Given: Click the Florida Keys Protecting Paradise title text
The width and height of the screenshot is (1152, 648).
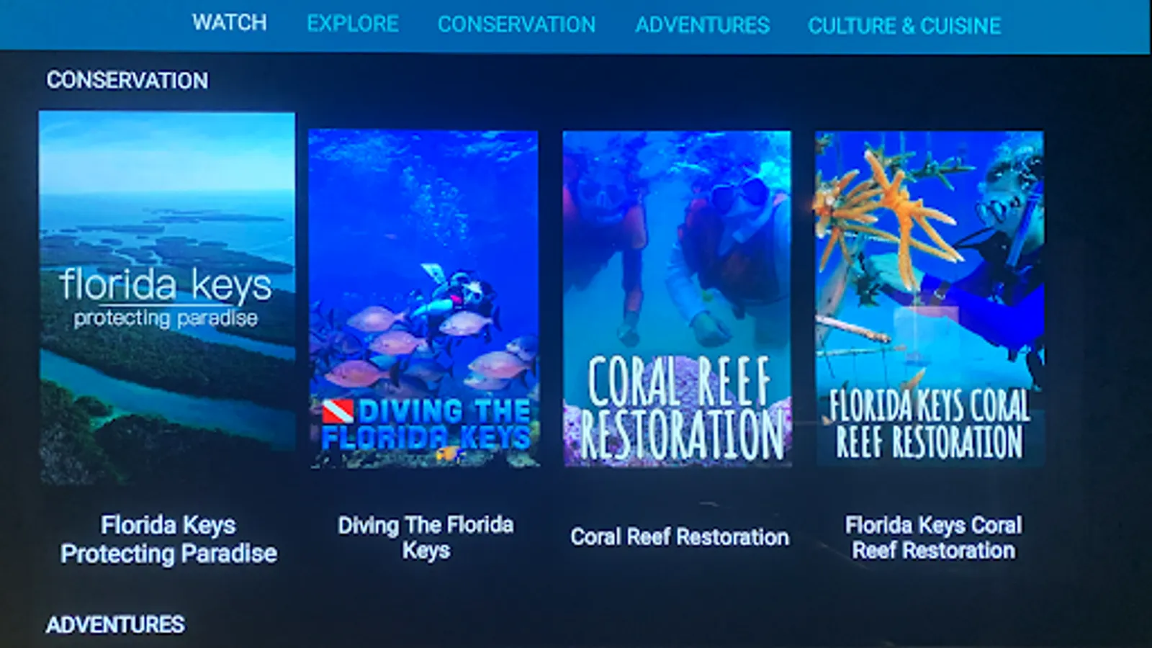Looking at the screenshot, I should 168,539.
